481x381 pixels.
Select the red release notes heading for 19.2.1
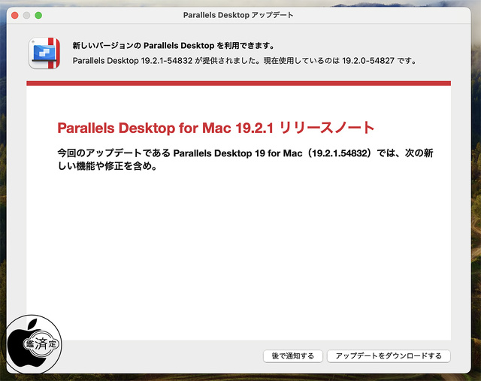[x=216, y=128]
